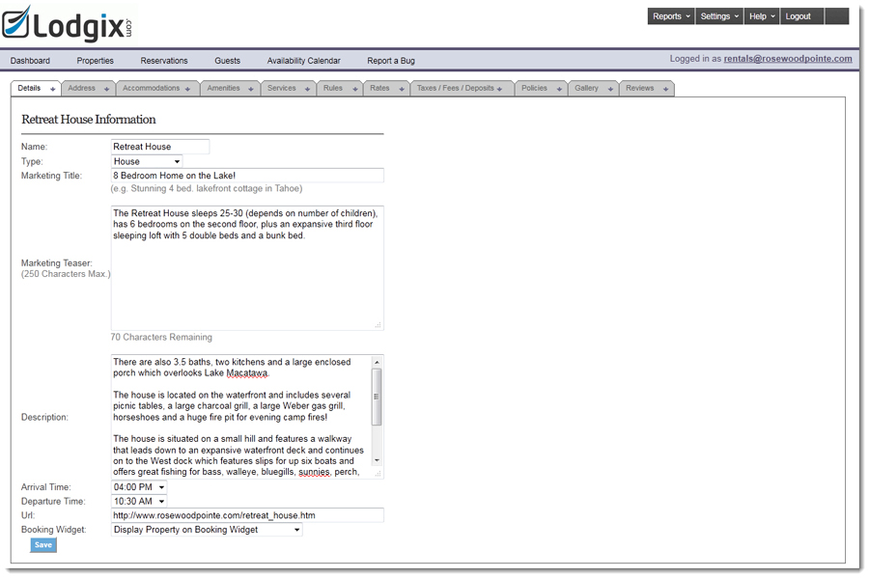Click the arrow icon on Gallery tab

[610, 89]
